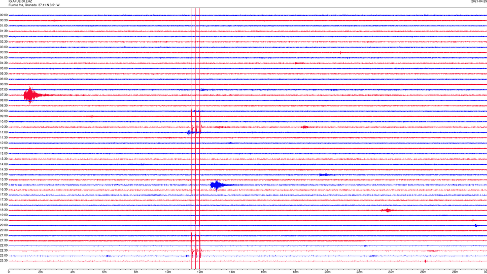Select the 01:00 trace time label
The width and height of the screenshot is (487, 274).
tap(4, 26)
